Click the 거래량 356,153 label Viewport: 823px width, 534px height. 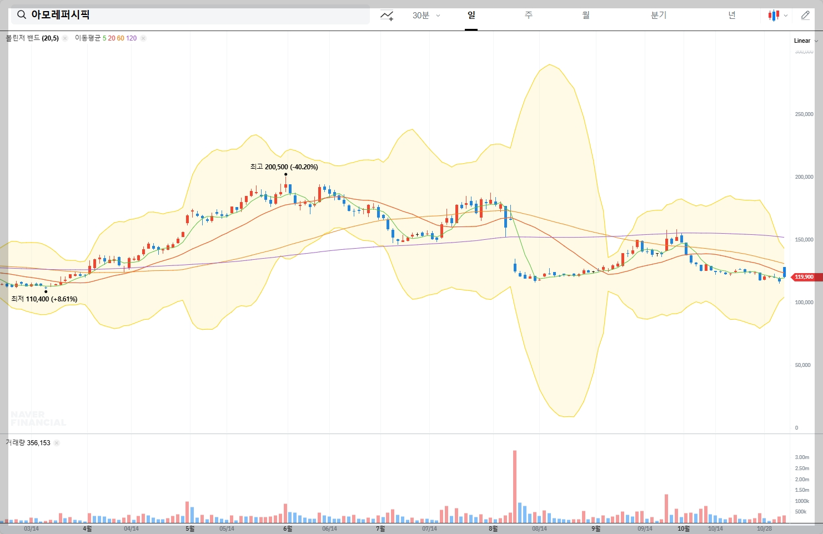pyautogui.click(x=28, y=443)
